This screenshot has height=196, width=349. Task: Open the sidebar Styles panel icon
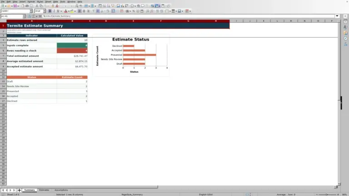point(345,27)
